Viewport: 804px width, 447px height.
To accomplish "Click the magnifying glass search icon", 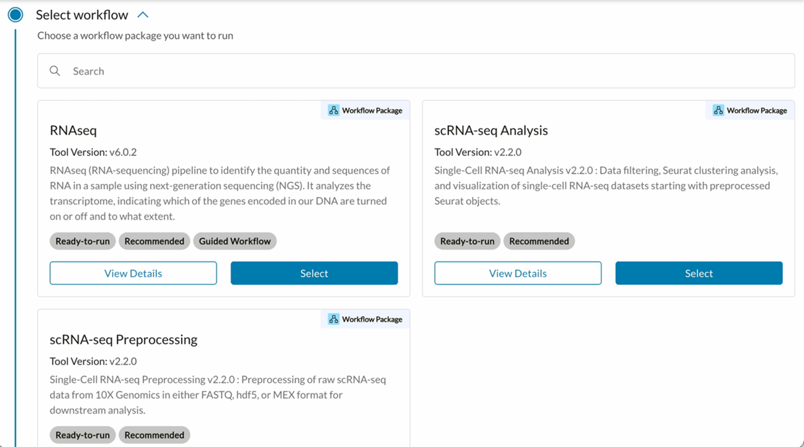I will [55, 71].
